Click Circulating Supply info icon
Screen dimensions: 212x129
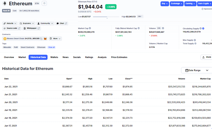(x=200, y=28)
